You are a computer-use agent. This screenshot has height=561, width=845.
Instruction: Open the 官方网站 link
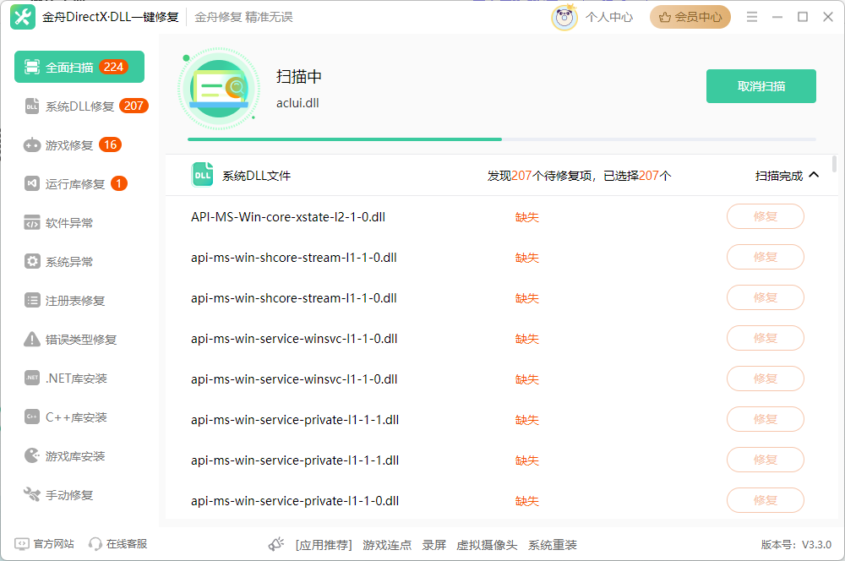pos(44,544)
